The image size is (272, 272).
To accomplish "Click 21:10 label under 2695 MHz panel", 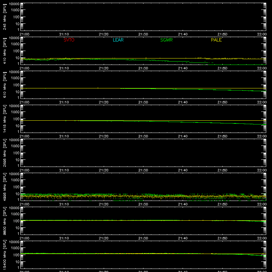I will coord(64,170).
